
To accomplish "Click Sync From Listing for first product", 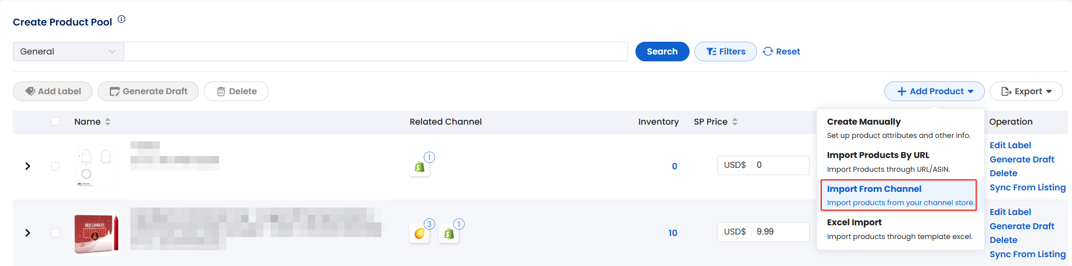I will 1027,187.
